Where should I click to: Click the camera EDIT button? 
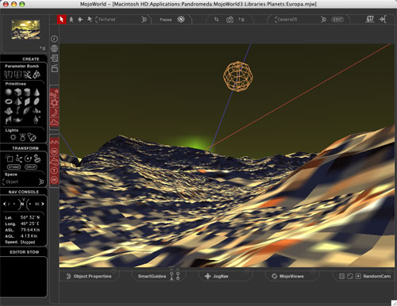[x=337, y=19]
